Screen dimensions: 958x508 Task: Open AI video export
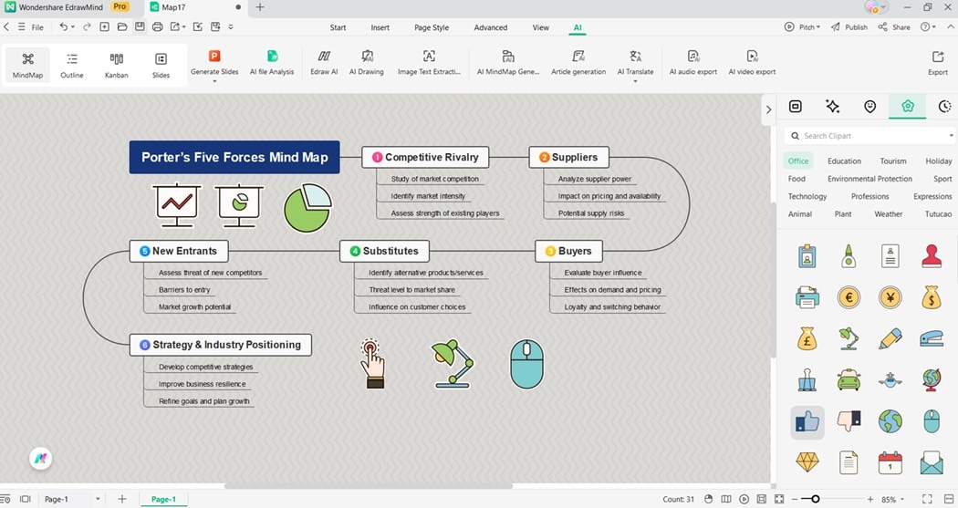pos(752,63)
